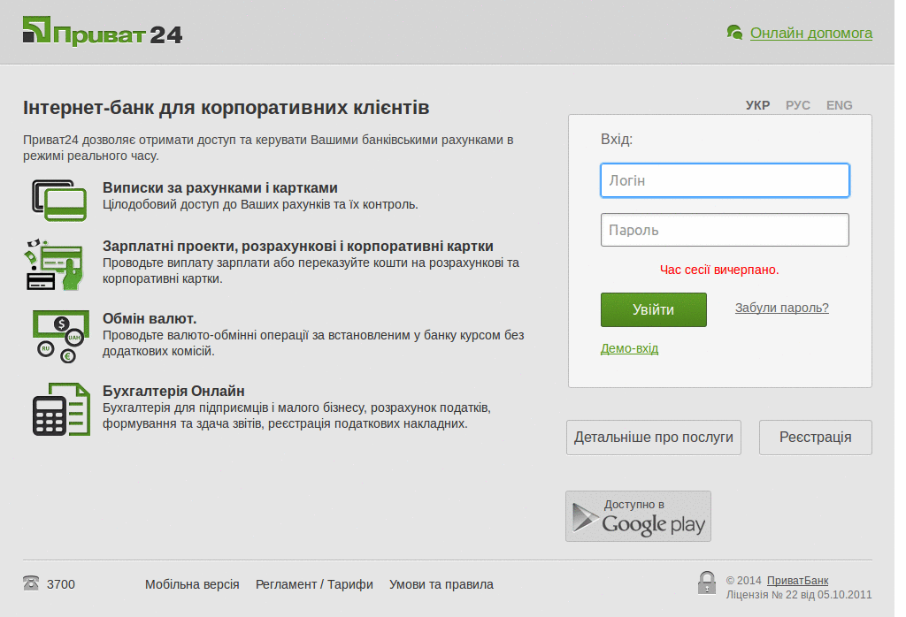Open Забули пароль? recovery link
906x617 pixels.
[x=780, y=308]
